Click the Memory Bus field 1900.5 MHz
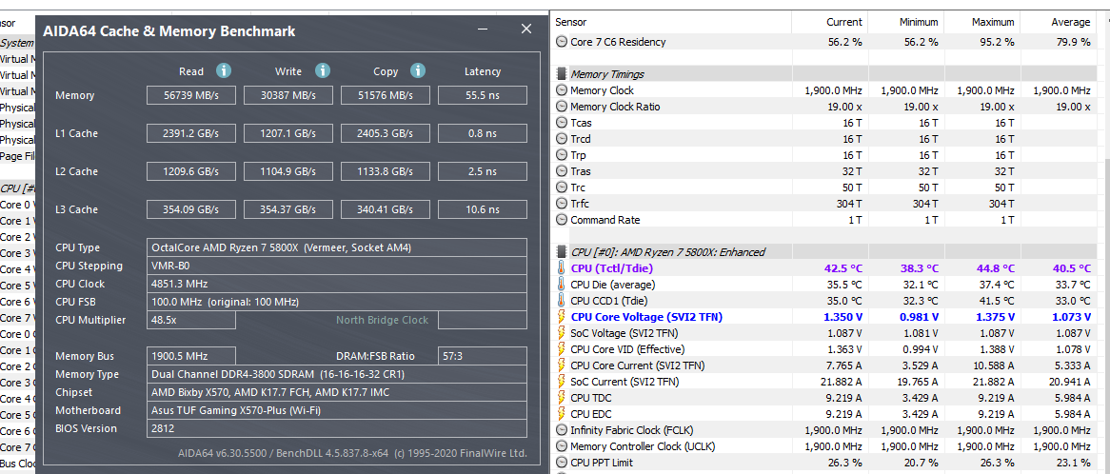The height and width of the screenshot is (474, 1110). pos(191,357)
